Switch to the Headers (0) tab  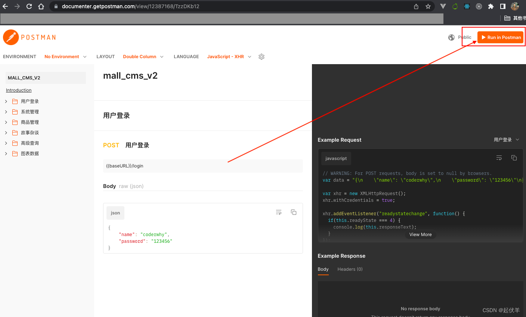(350, 269)
